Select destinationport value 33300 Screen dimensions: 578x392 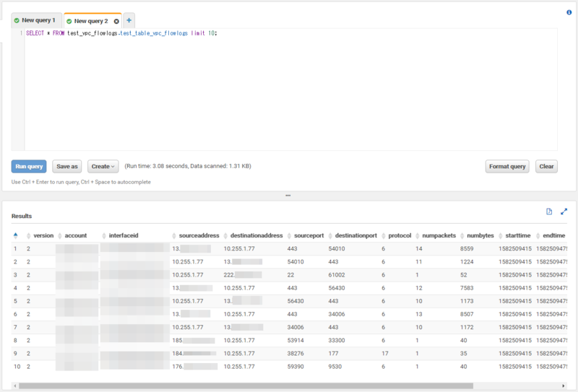[x=337, y=341]
